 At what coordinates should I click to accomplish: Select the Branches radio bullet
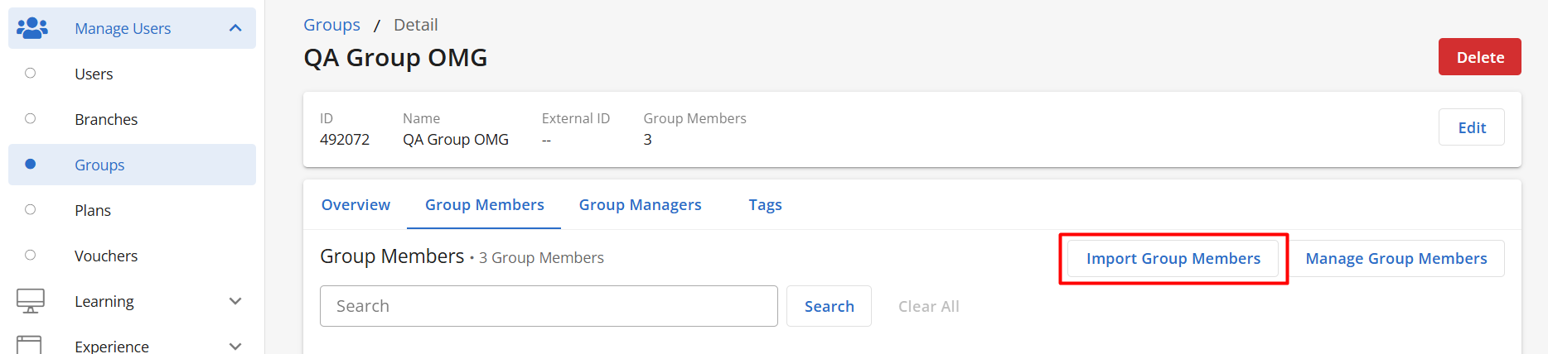coord(31,119)
